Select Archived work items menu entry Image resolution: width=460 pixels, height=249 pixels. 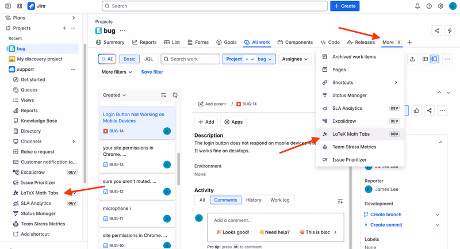coord(361,57)
